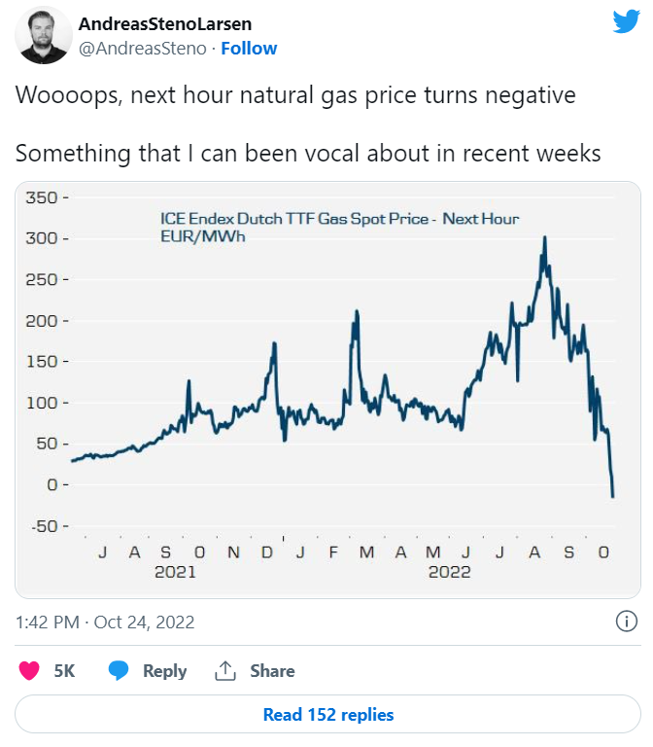
Task: Open the tweet timestamp Oct 24, 2022
Action: coord(105,622)
